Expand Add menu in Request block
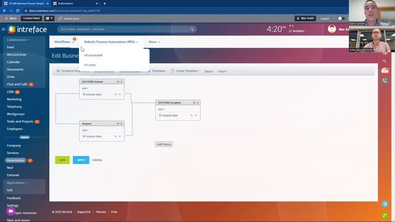The width and height of the screenshot is (395, 222). 85,130
